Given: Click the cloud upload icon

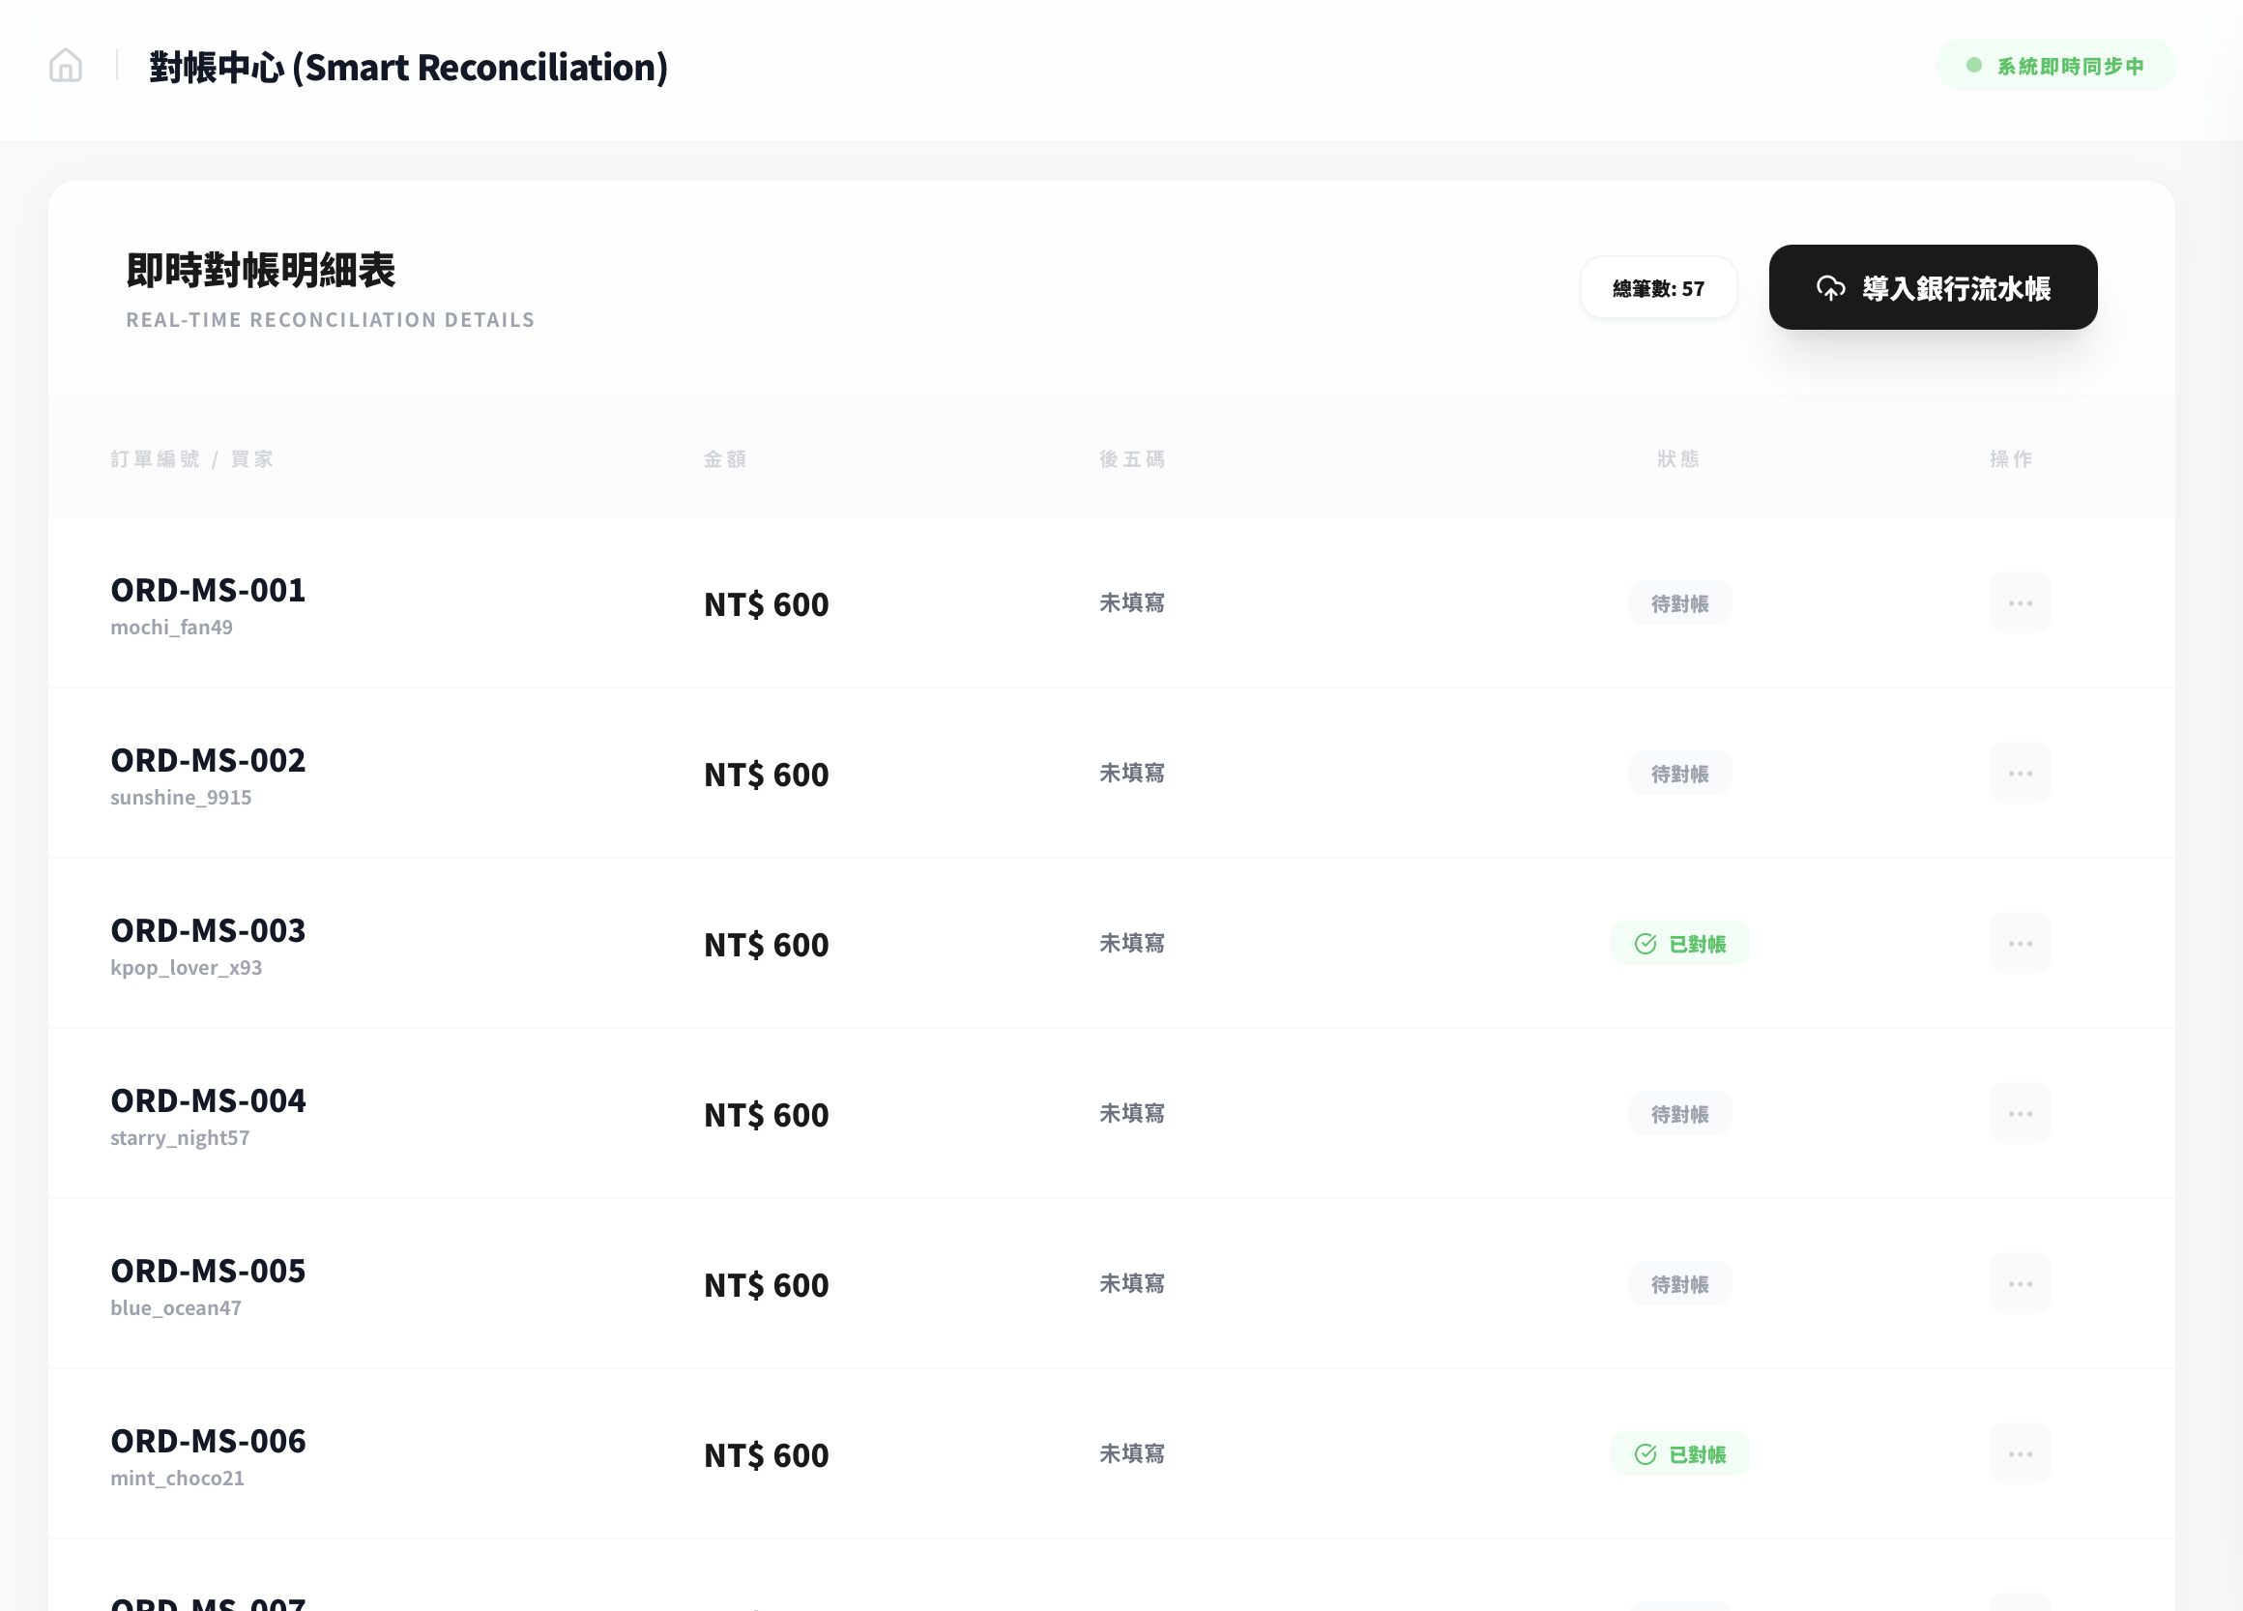Looking at the screenshot, I should pos(1830,288).
